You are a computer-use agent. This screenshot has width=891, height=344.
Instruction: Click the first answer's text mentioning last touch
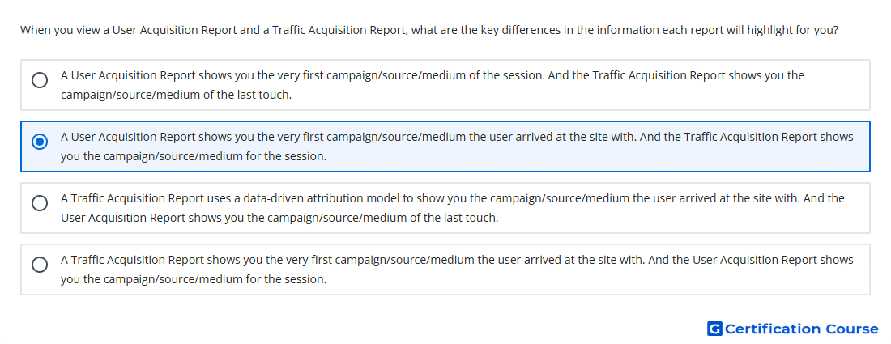click(433, 85)
